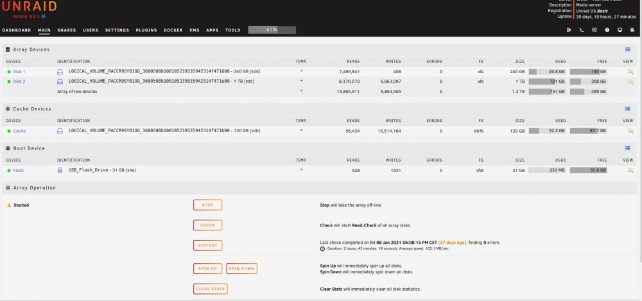Navigate to the Docker menu
The width and height of the screenshot is (642, 301).
pos(173,30)
